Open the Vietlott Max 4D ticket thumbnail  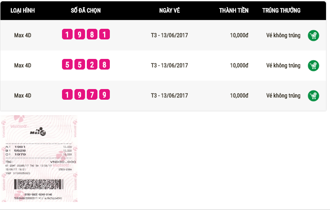point(39,159)
